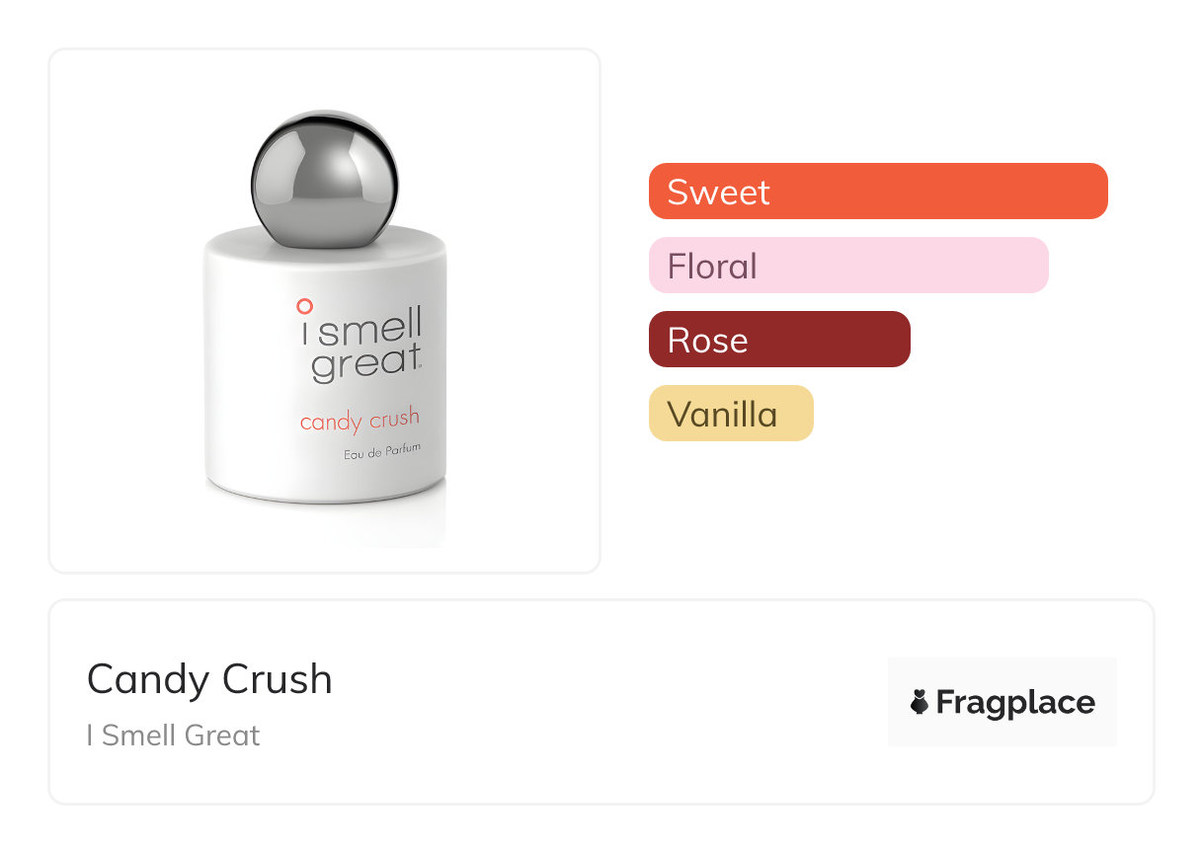Click the 'Vanilla' text label
Viewport: 1203px width, 853px height.
tap(722, 415)
